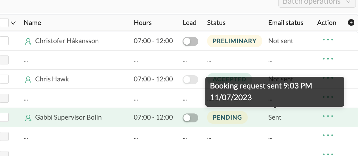Click the black plus icon to add a column
Screen dimensions: 362x156
351,23
